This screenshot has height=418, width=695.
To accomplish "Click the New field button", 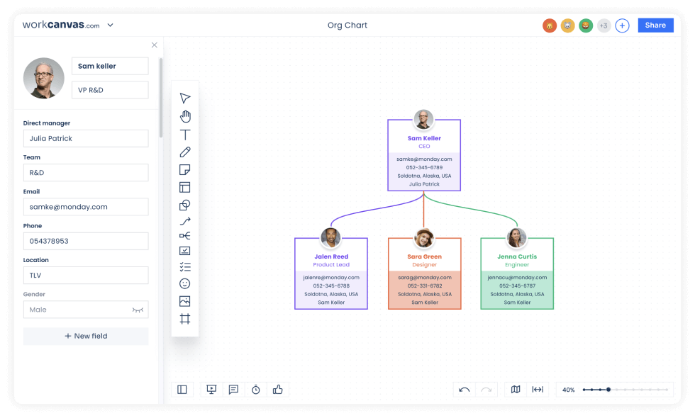I will point(86,336).
